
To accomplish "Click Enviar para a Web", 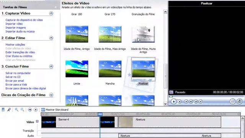I will point(16,84).
